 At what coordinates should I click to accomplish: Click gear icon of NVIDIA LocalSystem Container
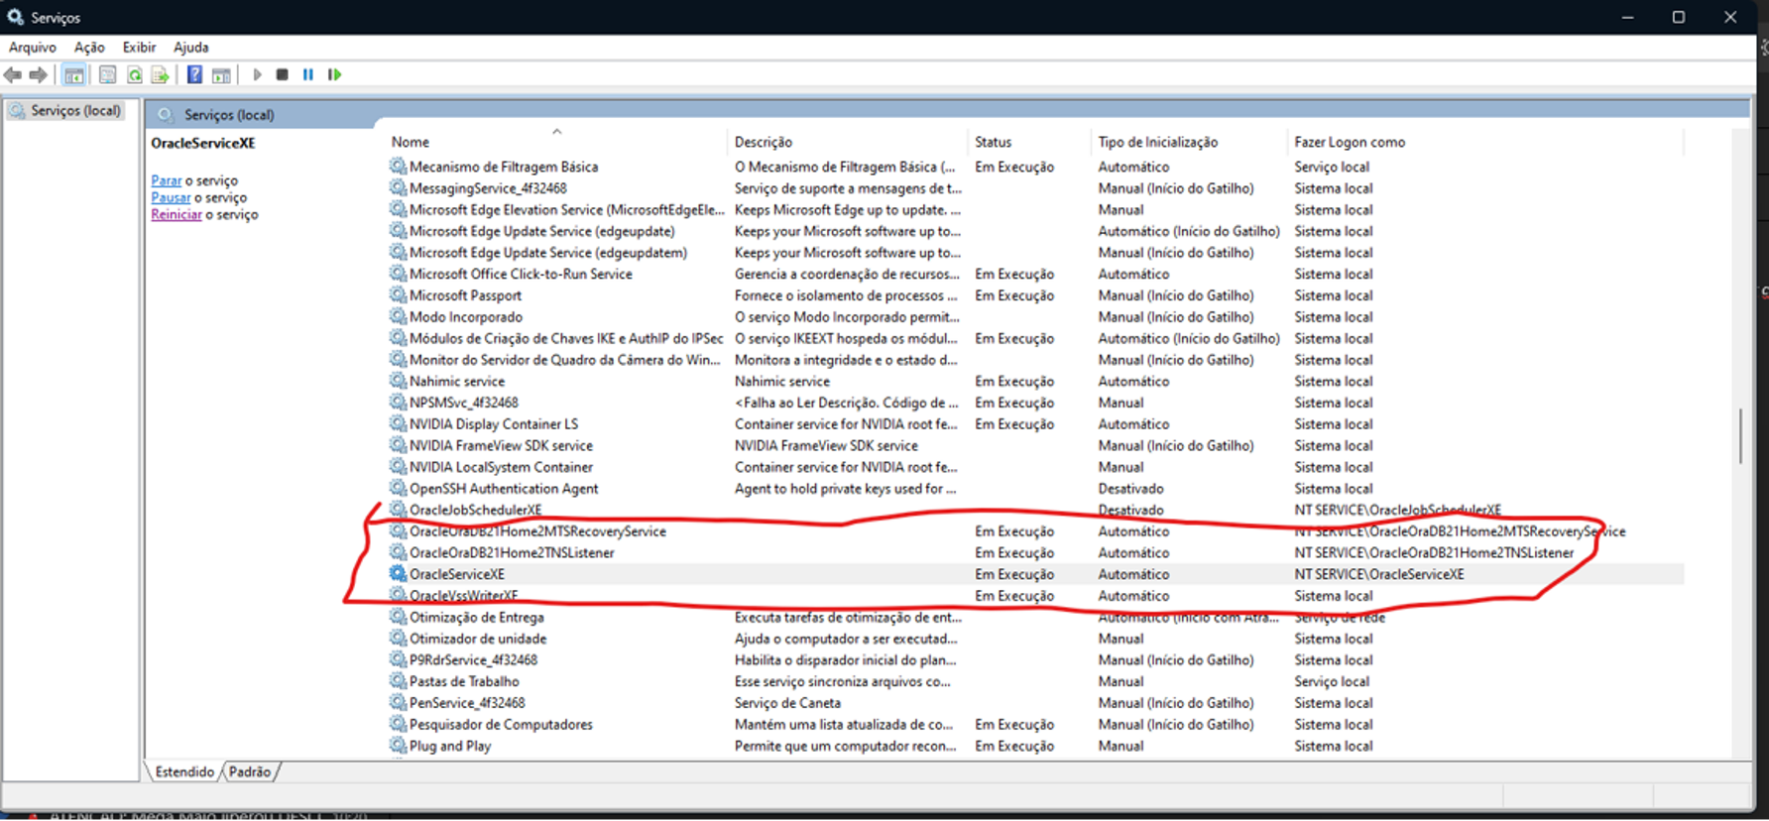coord(398,467)
